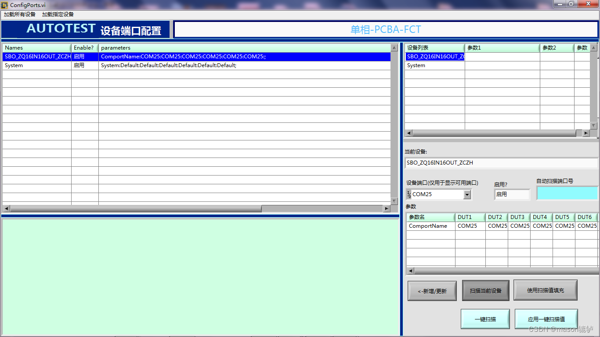Click ComportName:COM25 parameters cell
Image resolution: width=600 pixels, height=337 pixels.
(x=245, y=57)
